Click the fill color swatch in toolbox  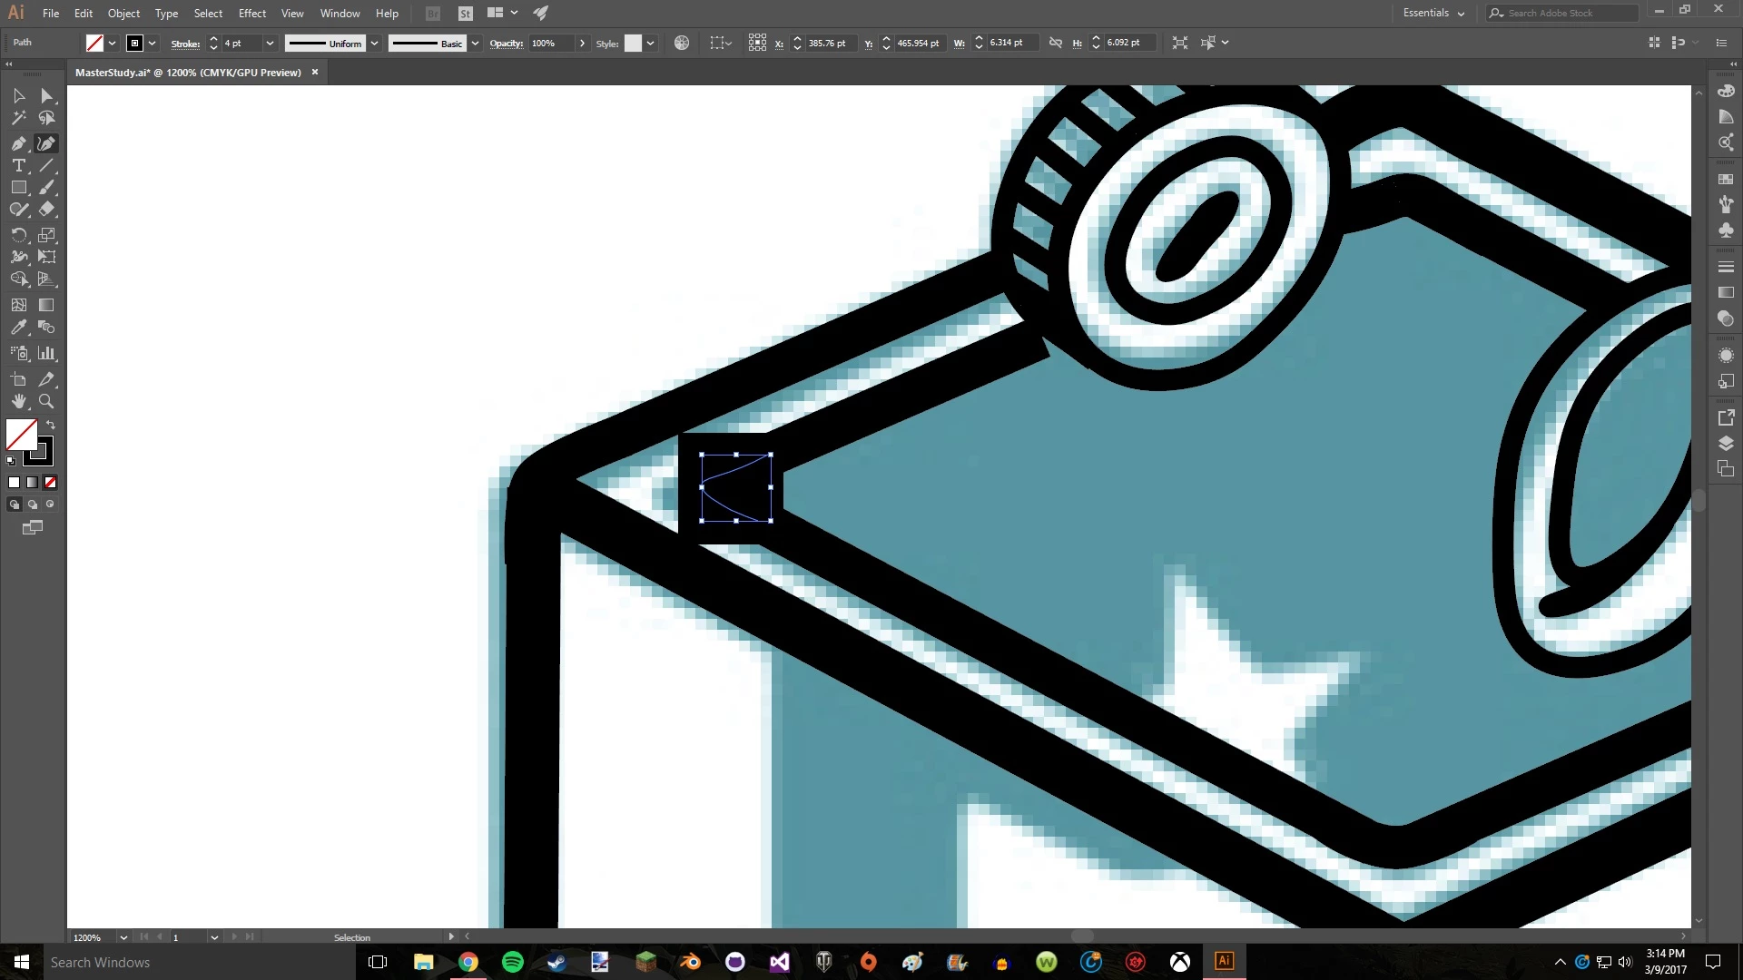click(21, 435)
